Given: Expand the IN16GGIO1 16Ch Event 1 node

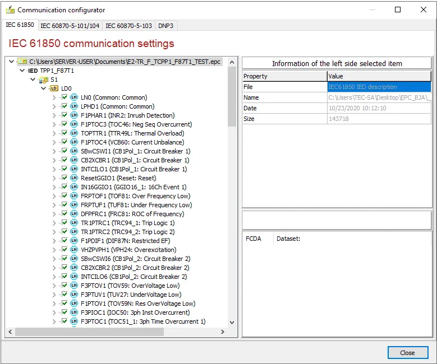Looking at the screenshot, I should coord(54,187).
